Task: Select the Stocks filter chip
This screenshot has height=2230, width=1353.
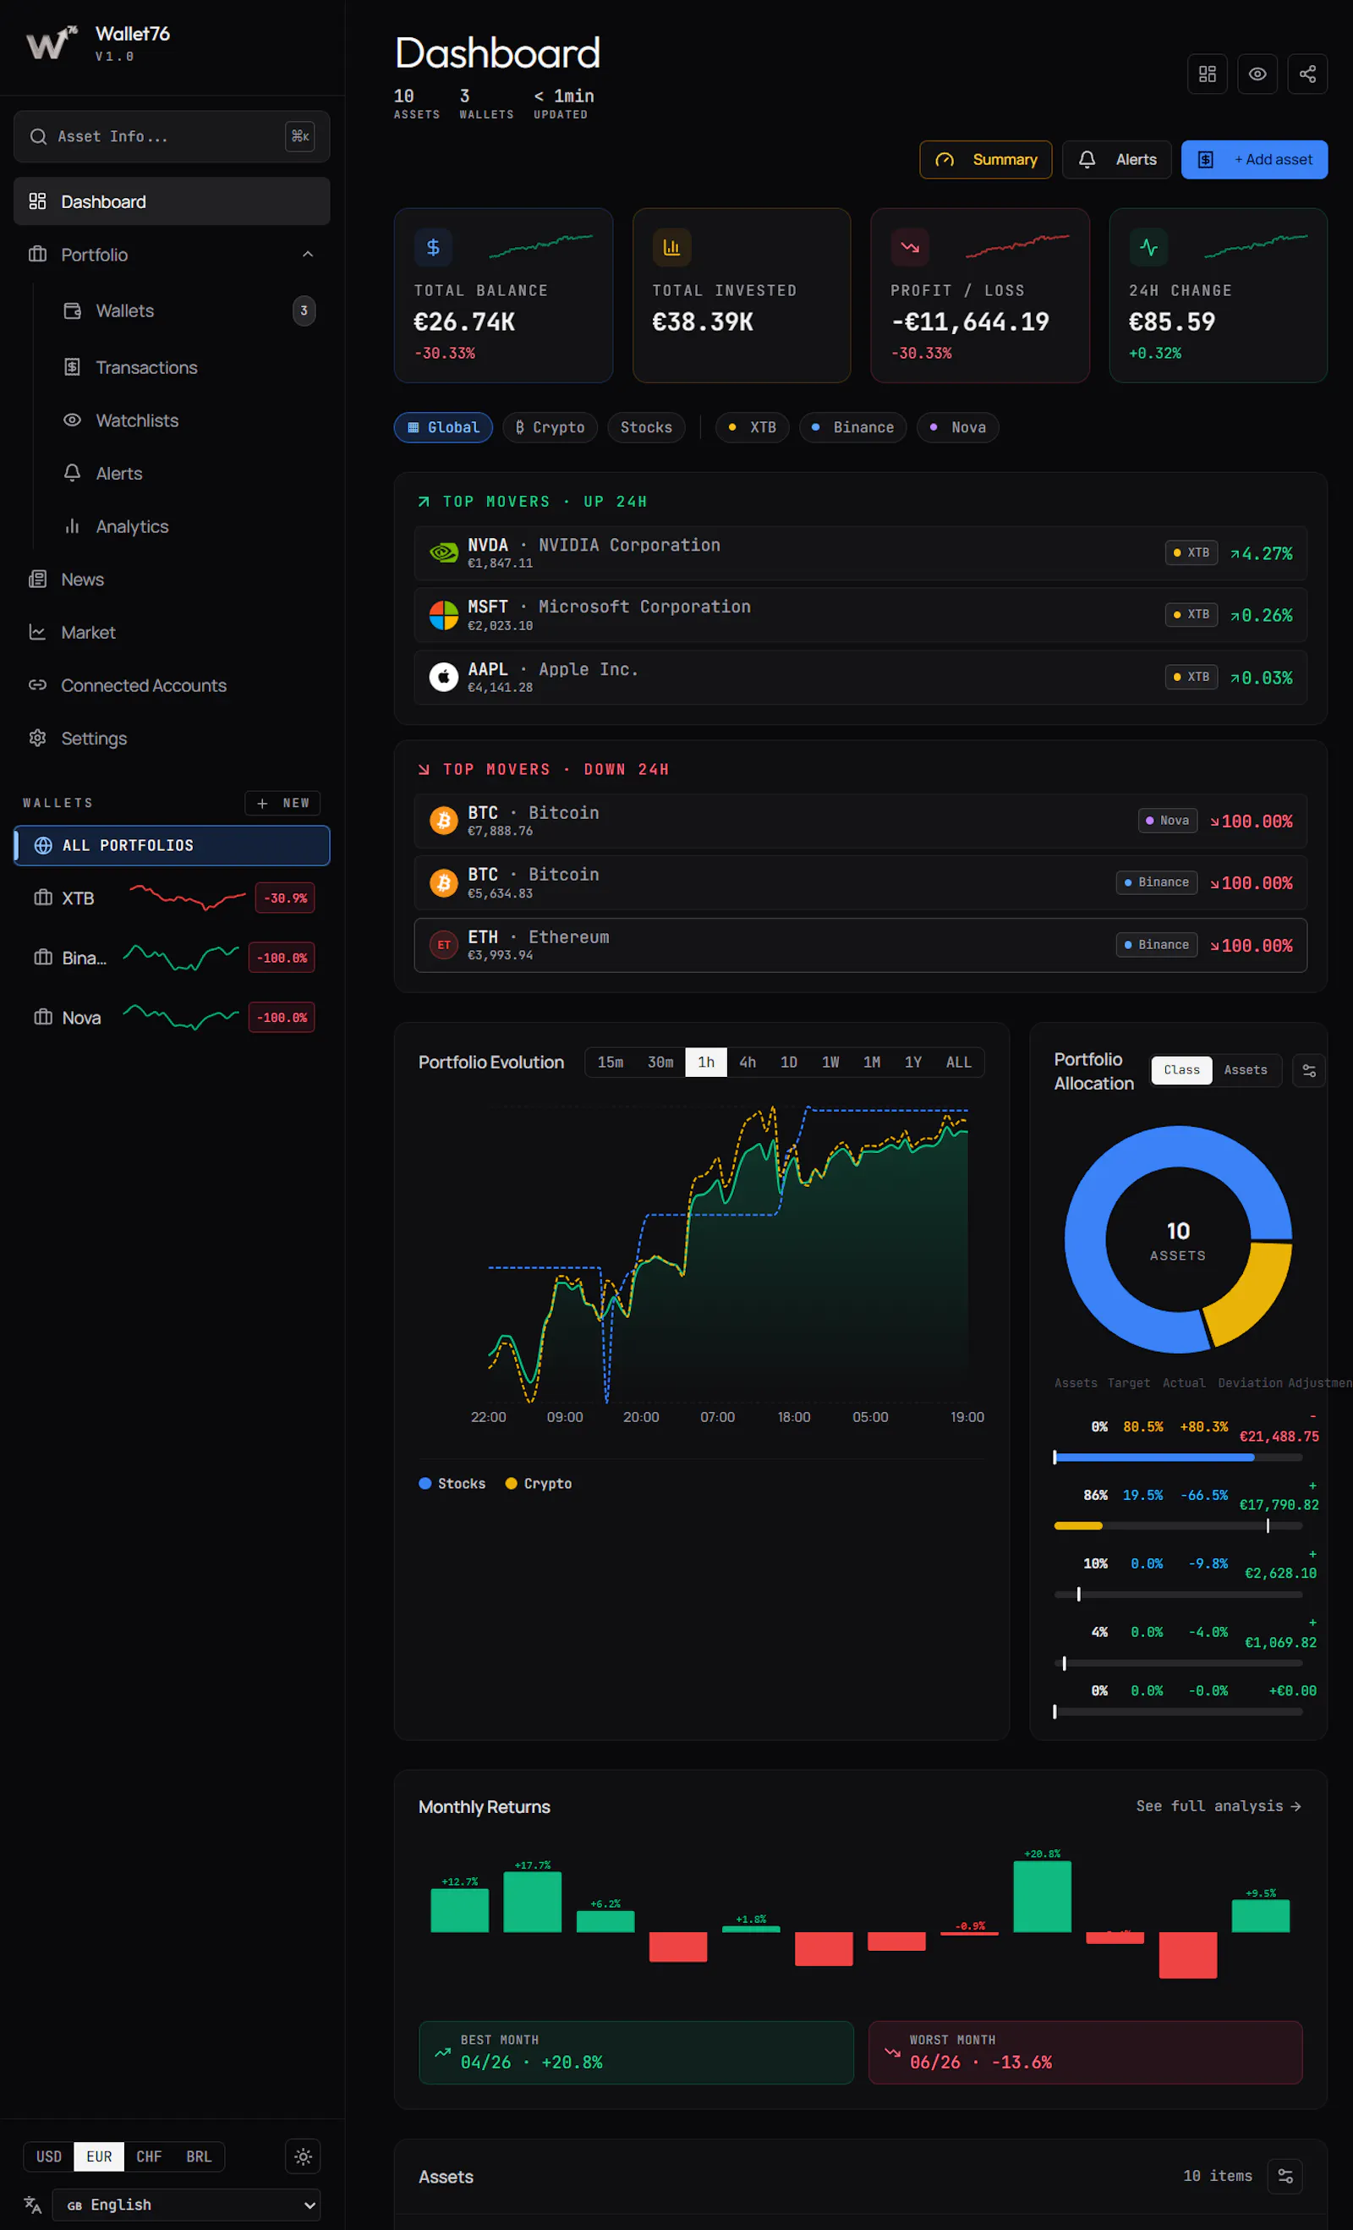Action: pyautogui.click(x=647, y=427)
